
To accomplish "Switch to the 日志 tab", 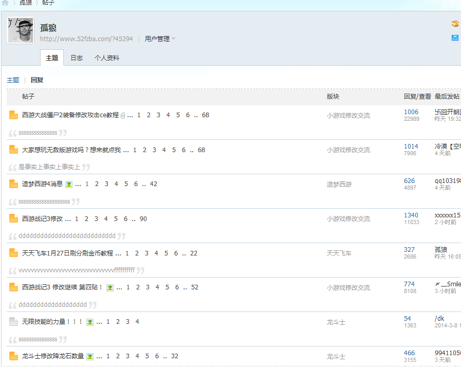I will click(x=77, y=58).
